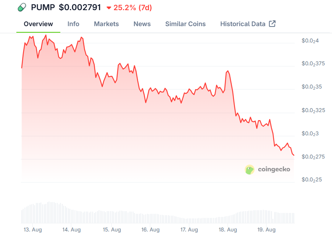
Task: Click the PUMP pill coin logo
Action: tap(21, 7)
